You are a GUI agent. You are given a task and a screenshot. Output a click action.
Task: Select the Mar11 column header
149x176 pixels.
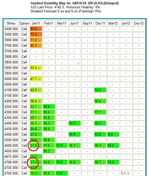(x=62, y=23)
